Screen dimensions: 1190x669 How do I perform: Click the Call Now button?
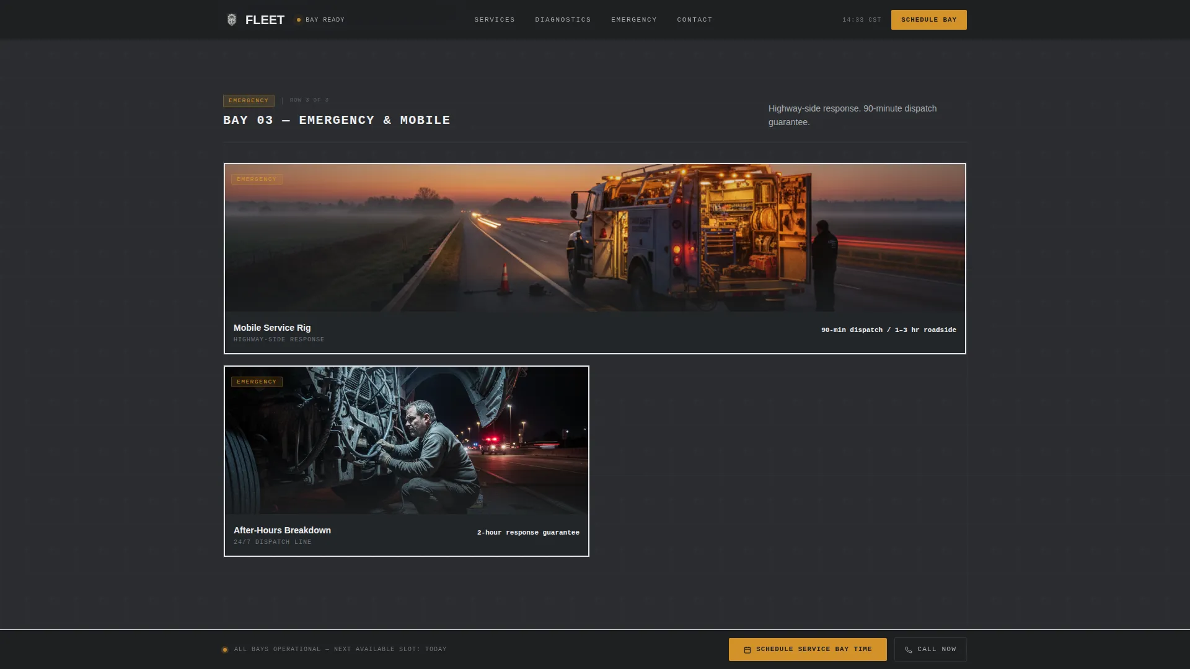coord(930,649)
